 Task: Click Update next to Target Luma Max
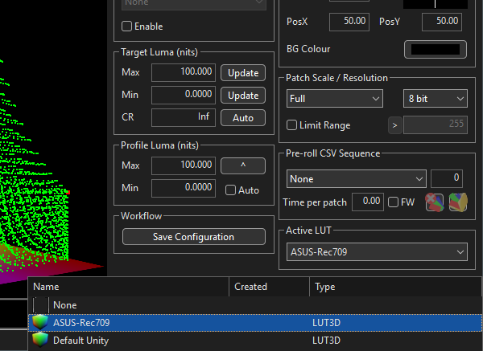pyautogui.click(x=243, y=73)
